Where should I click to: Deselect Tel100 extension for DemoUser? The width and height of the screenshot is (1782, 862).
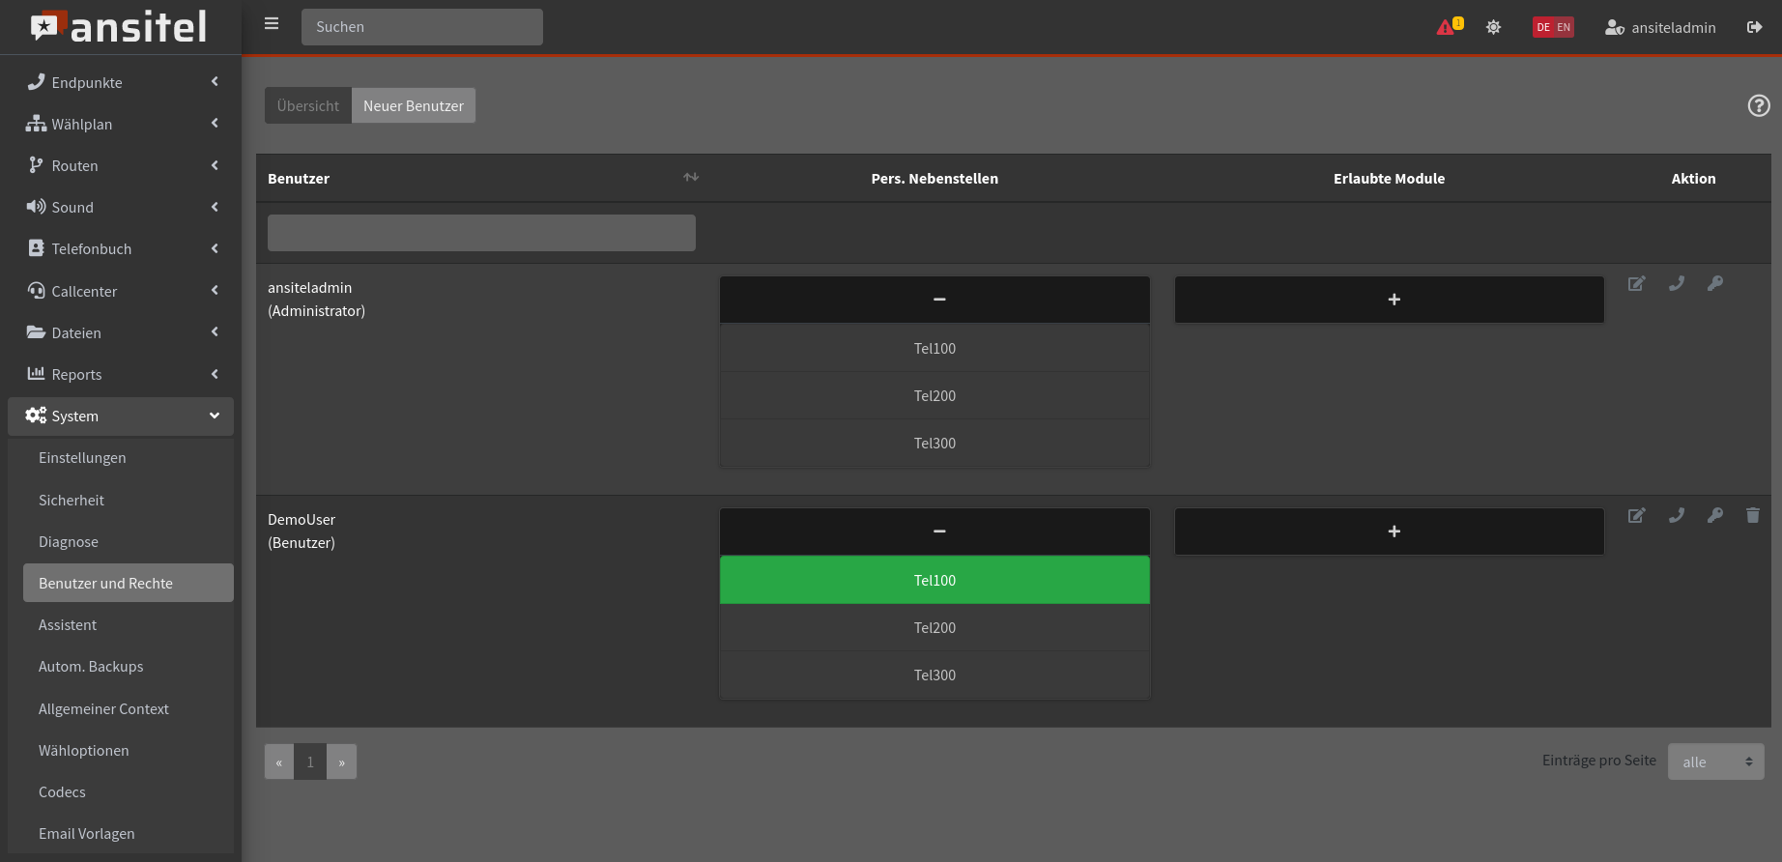pyautogui.click(x=934, y=580)
